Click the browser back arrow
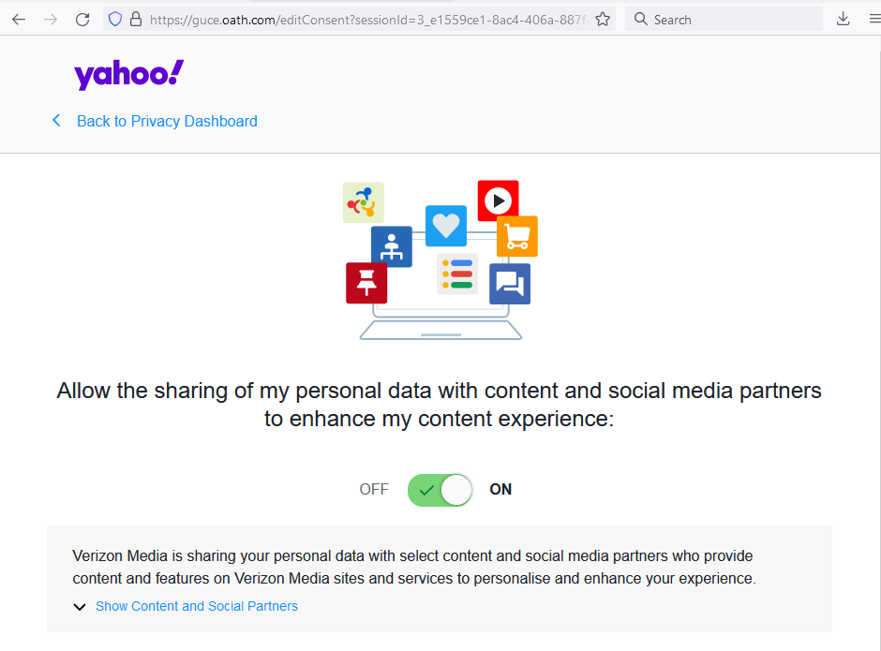The image size is (881, 651). 19,19
